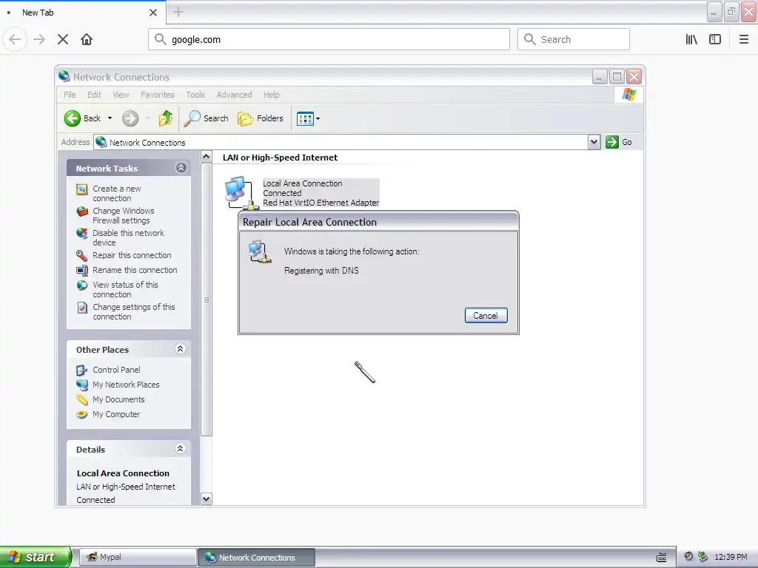Select the Local Area Connection network icon
758x568 pixels.
pos(241,193)
